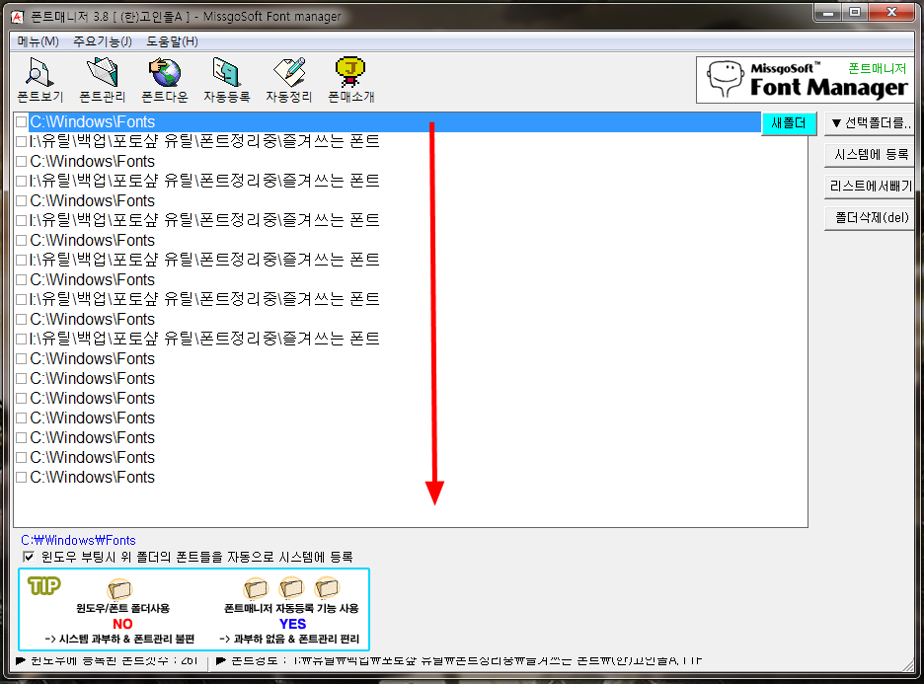This screenshot has width=924, height=684.
Task: Open the 폰트관리 font management tool
Action: pos(102,80)
